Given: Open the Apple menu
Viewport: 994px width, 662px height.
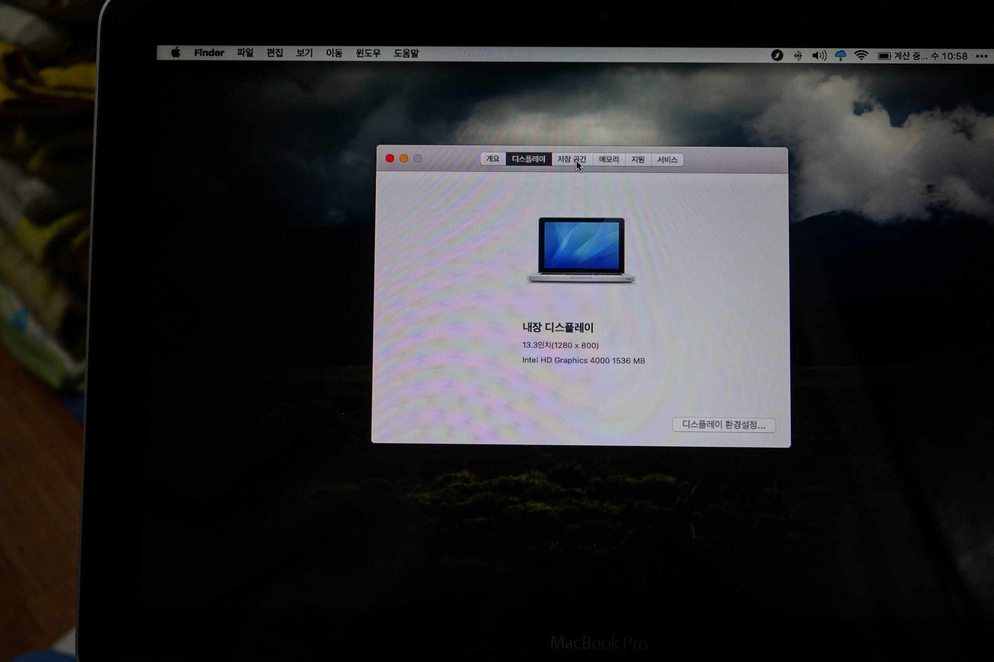Looking at the screenshot, I should pos(175,52).
